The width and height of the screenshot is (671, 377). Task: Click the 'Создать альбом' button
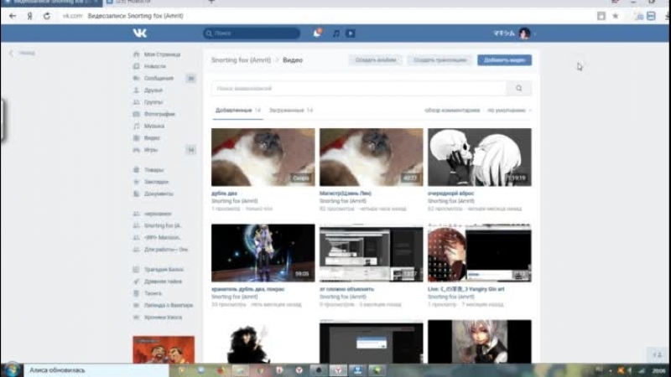(375, 60)
